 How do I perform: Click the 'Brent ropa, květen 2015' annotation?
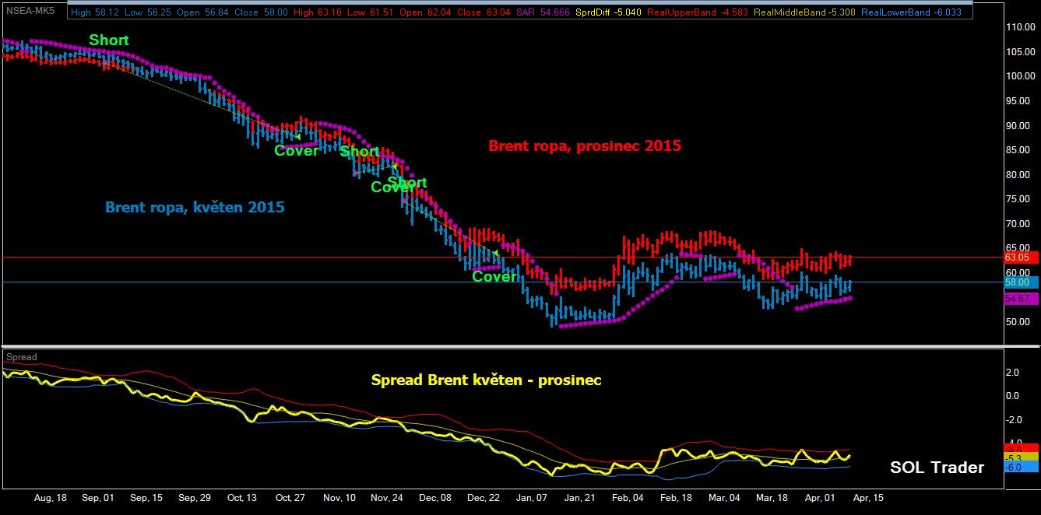click(x=195, y=207)
